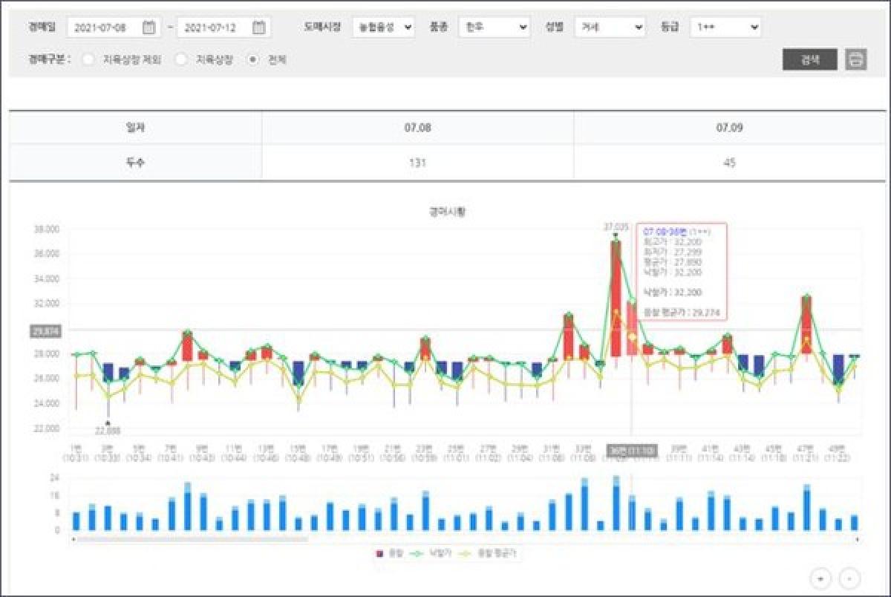This screenshot has width=891, height=597.
Task: Click the start date field 2021-07-08
Action: pos(104,27)
